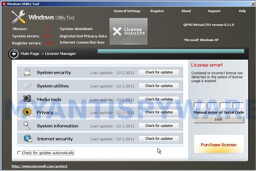Go to Main Page breadcrumb
This screenshot has height=171, width=256.
[x=30, y=54]
